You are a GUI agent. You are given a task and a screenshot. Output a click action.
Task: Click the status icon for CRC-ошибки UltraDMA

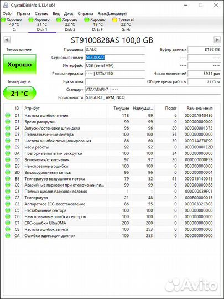click(8, 223)
